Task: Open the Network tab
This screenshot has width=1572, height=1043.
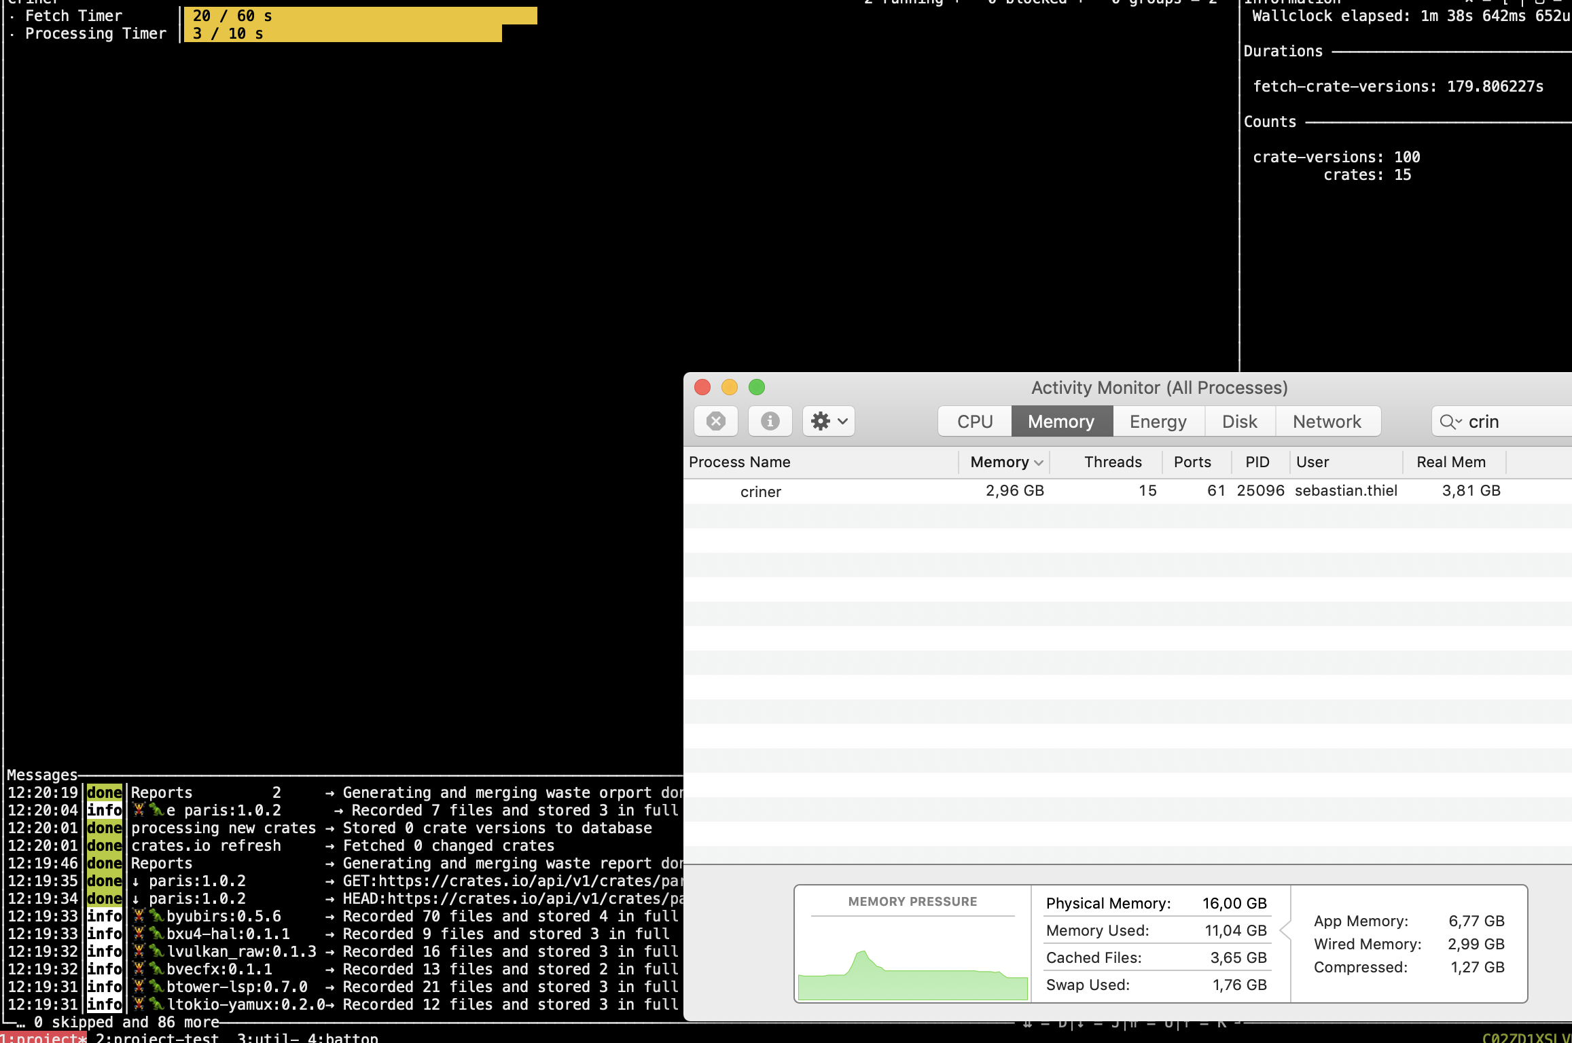Action: click(x=1327, y=421)
